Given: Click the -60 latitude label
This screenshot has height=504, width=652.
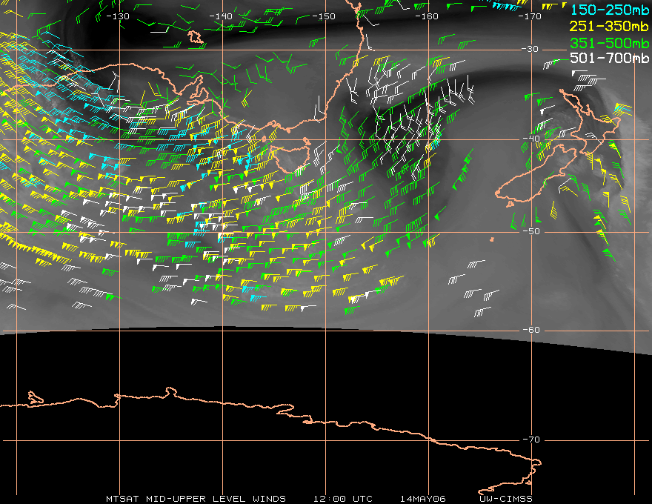Looking at the screenshot, I should point(531,330).
